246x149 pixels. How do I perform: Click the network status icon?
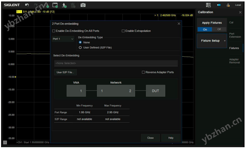pos(228,5)
